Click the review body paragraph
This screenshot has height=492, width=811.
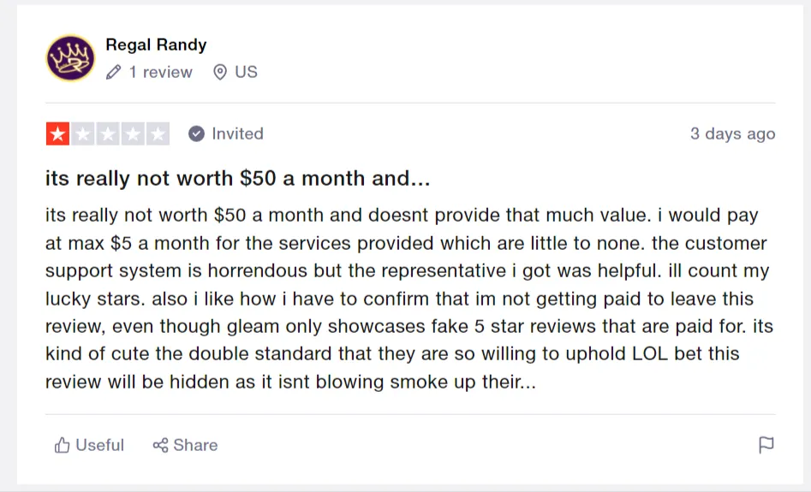tap(407, 299)
